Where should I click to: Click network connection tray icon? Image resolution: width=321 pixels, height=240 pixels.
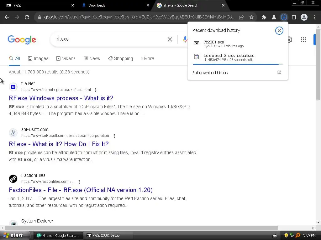[x=292, y=236]
